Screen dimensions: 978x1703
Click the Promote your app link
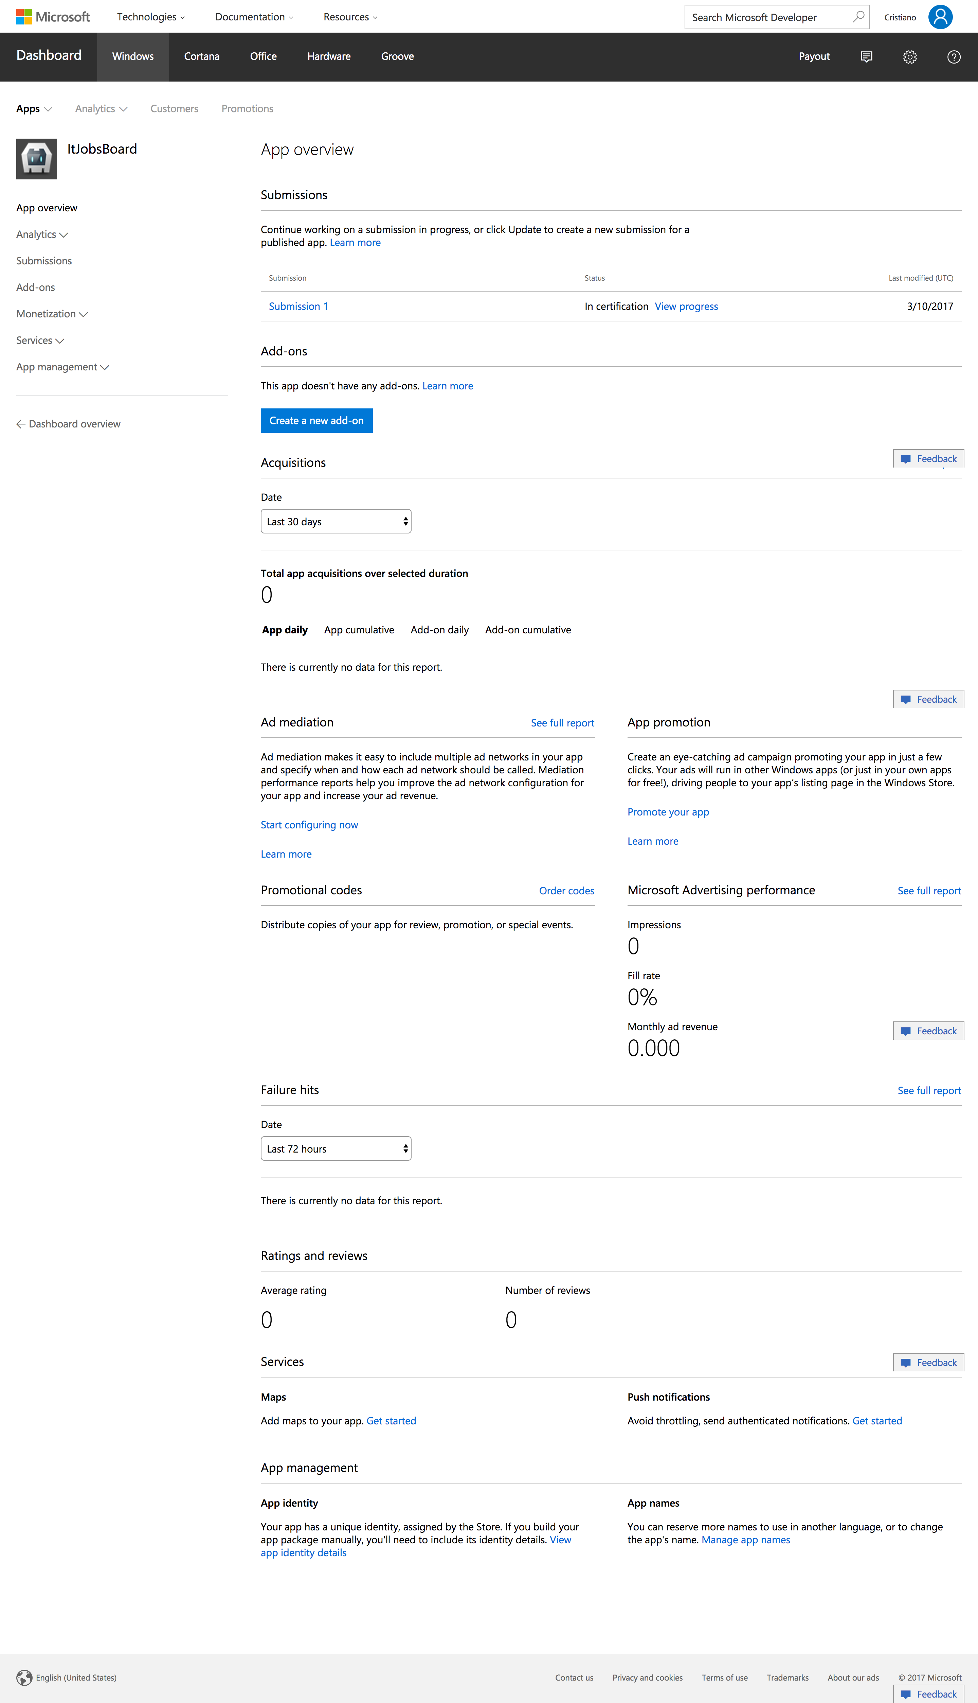click(x=668, y=811)
